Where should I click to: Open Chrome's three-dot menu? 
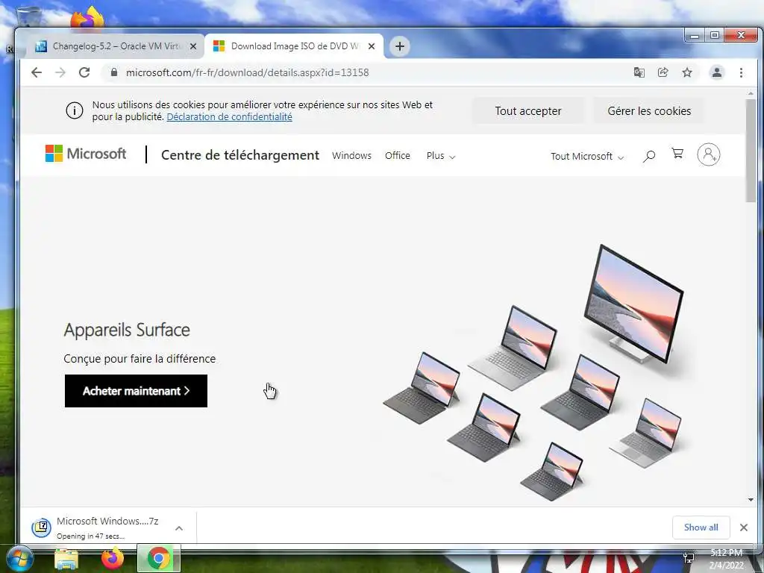tap(741, 72)
